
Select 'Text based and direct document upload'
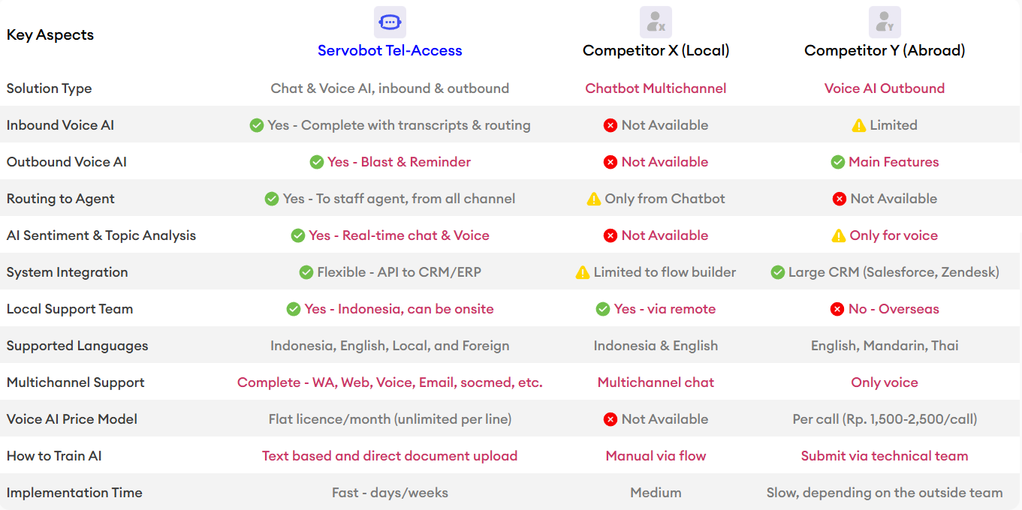click(x=390, y=456)
